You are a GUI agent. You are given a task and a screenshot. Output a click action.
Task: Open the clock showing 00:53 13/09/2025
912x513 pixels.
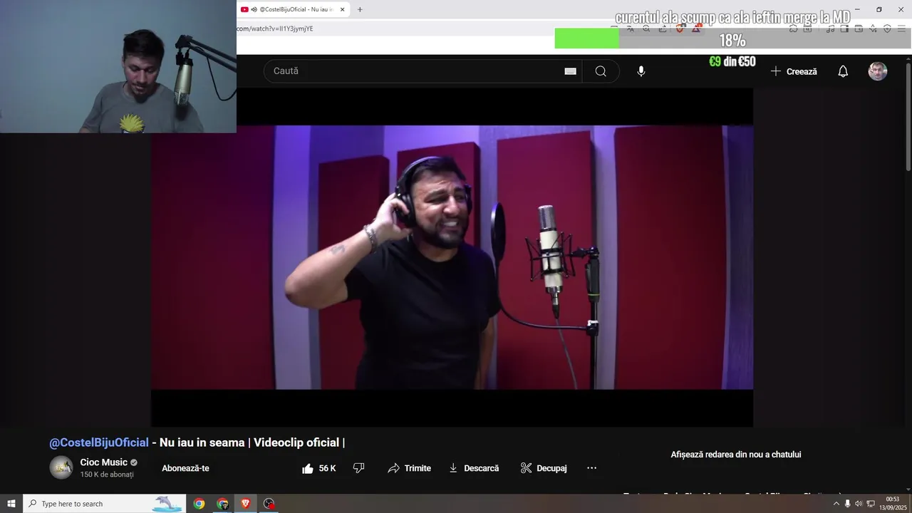click(x=892, y=504)
